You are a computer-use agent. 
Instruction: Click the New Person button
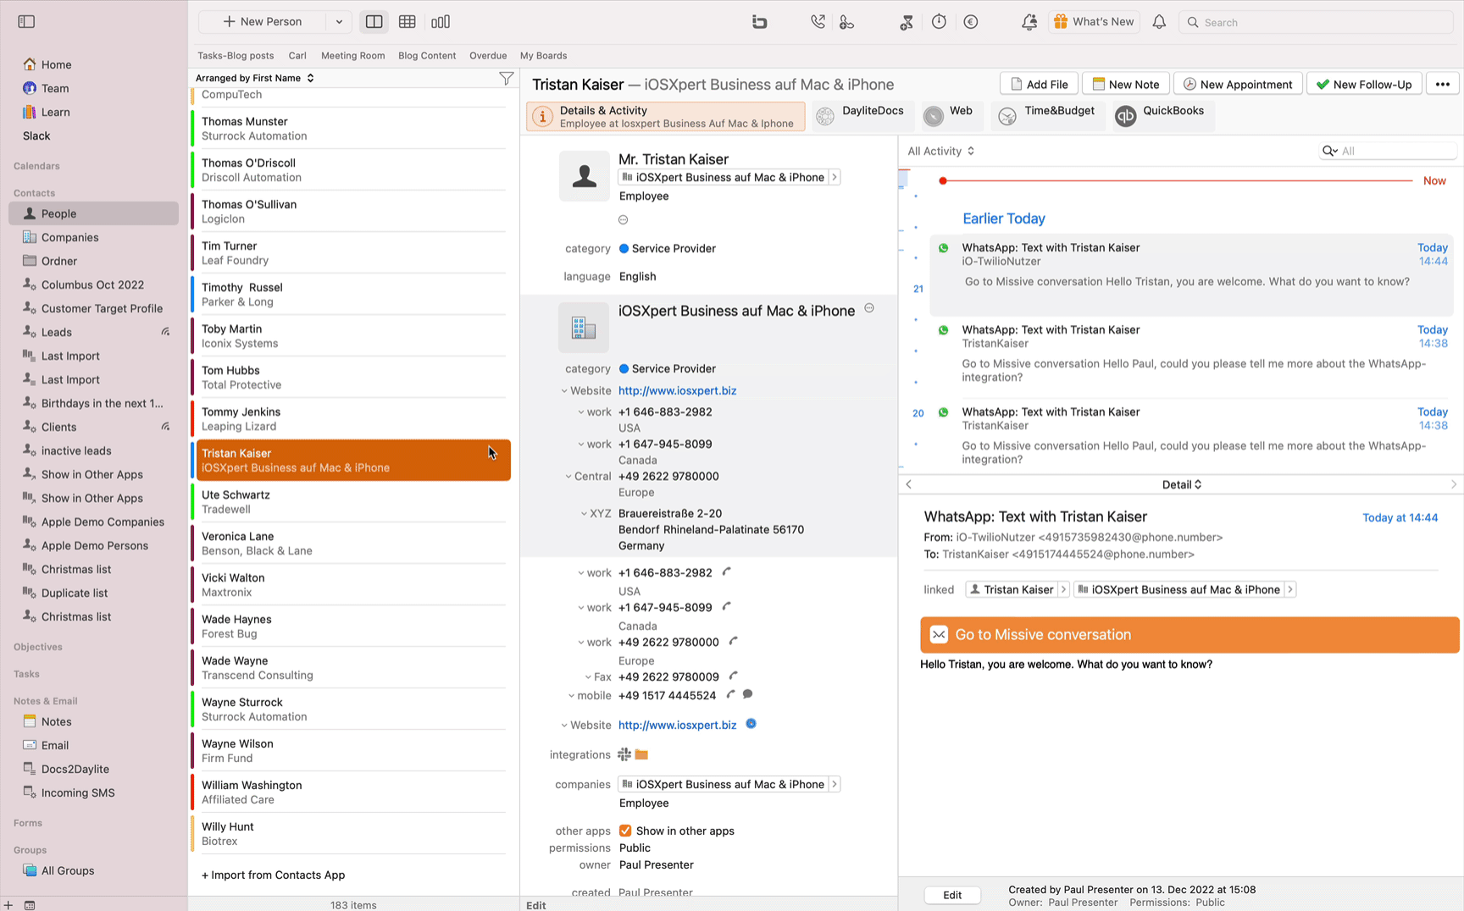[x=263, y=22]
